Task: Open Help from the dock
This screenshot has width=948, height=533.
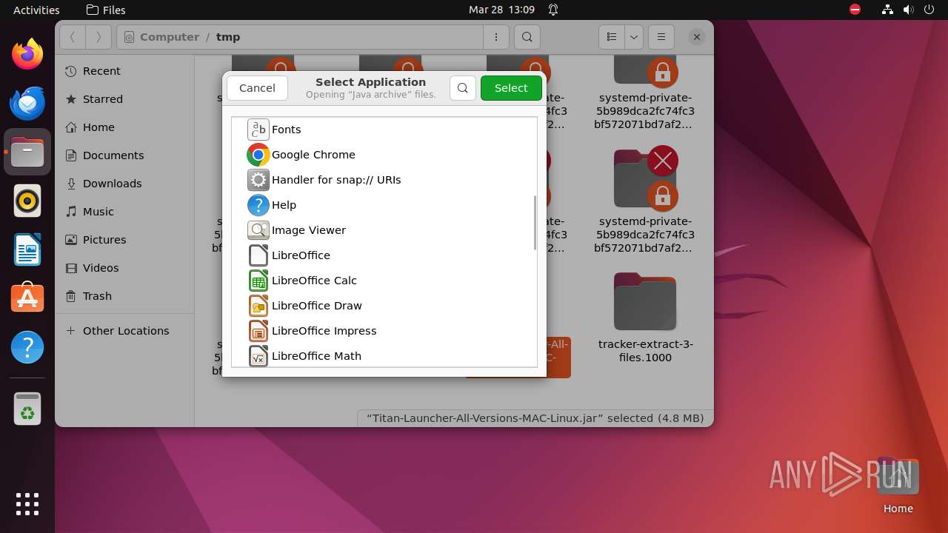Action: tap(27, 347)
